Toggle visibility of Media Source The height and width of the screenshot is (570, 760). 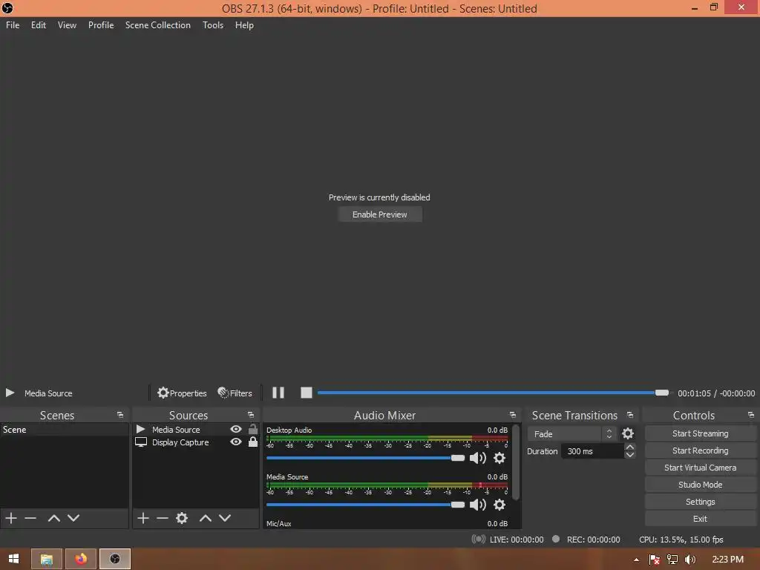[x=236, y=430]
